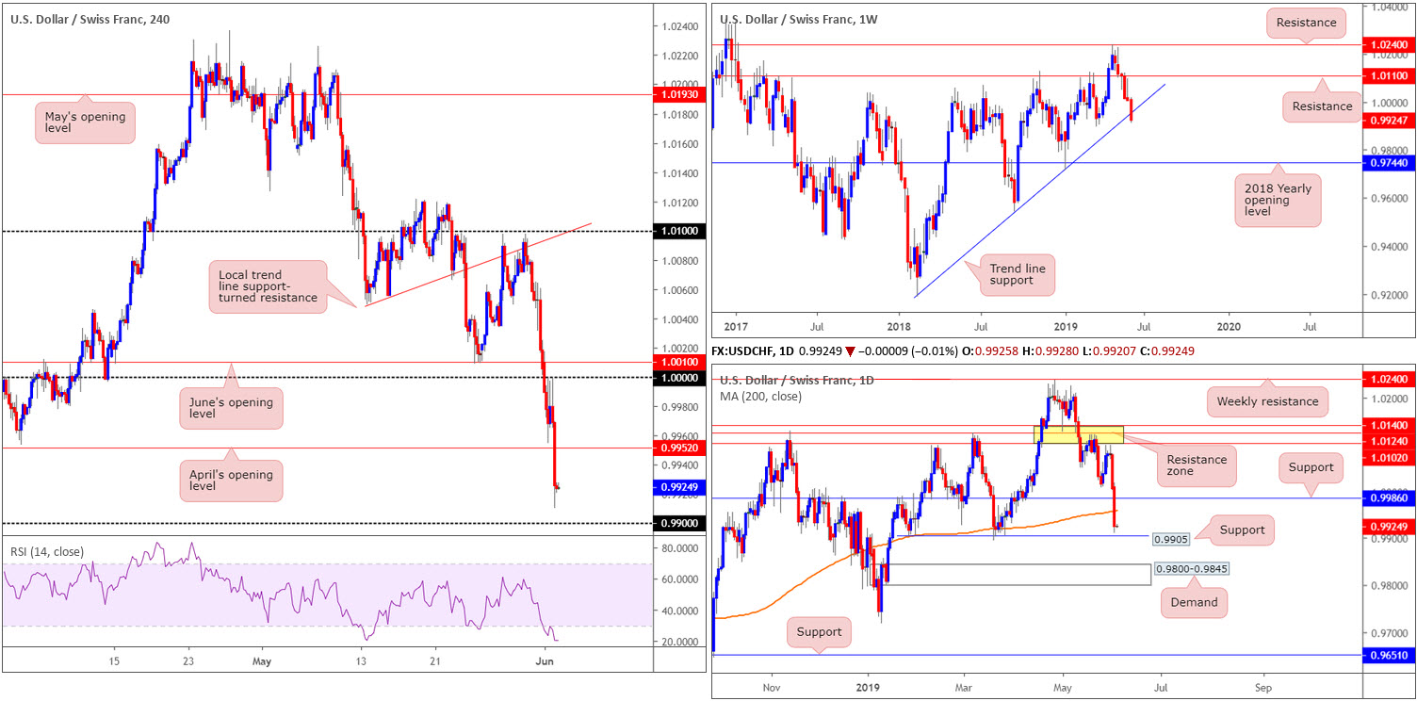Click the 'Support' callout above the 0.96510 line
The width and height of the screenshot is (1417, 701).
819,633
